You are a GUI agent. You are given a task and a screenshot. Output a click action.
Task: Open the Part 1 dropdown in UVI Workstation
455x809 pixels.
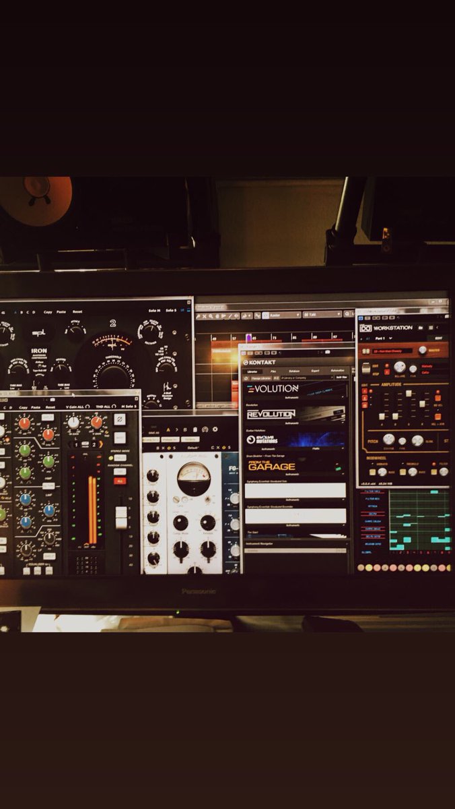tap(384, 338)
